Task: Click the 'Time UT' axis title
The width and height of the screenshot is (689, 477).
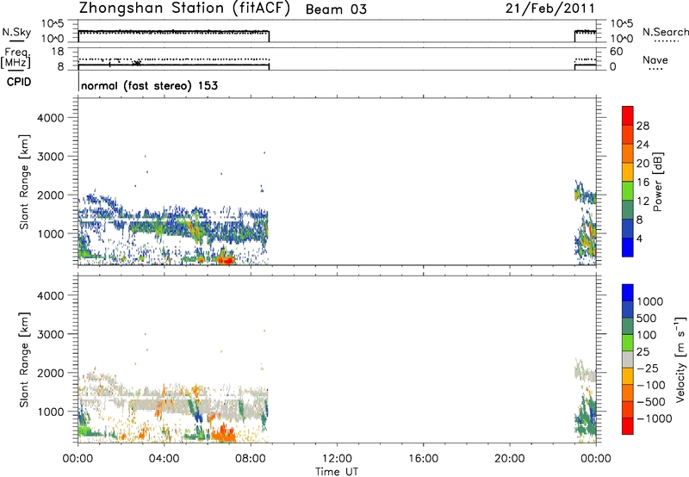Action: [337, 472]
